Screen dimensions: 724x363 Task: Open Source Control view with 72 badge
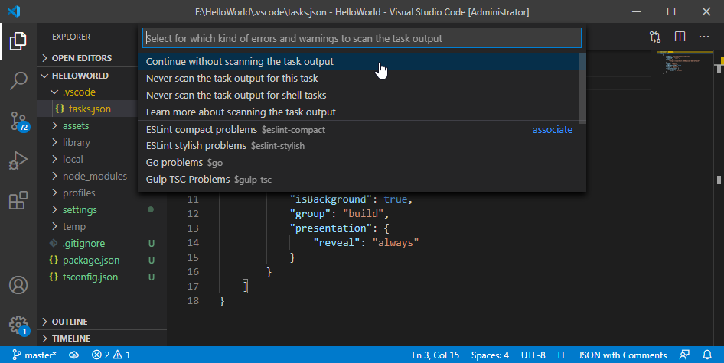click(x=19, y=121)
